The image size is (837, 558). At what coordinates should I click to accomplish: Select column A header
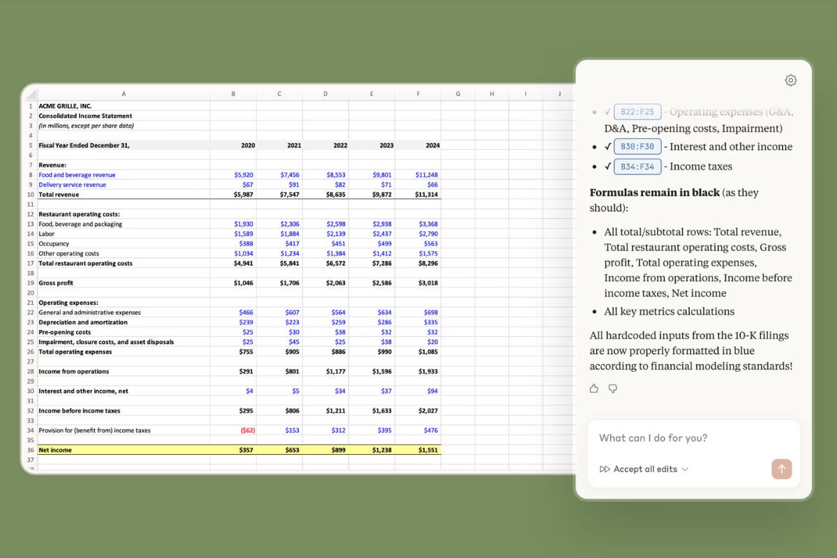pos(123,93)
